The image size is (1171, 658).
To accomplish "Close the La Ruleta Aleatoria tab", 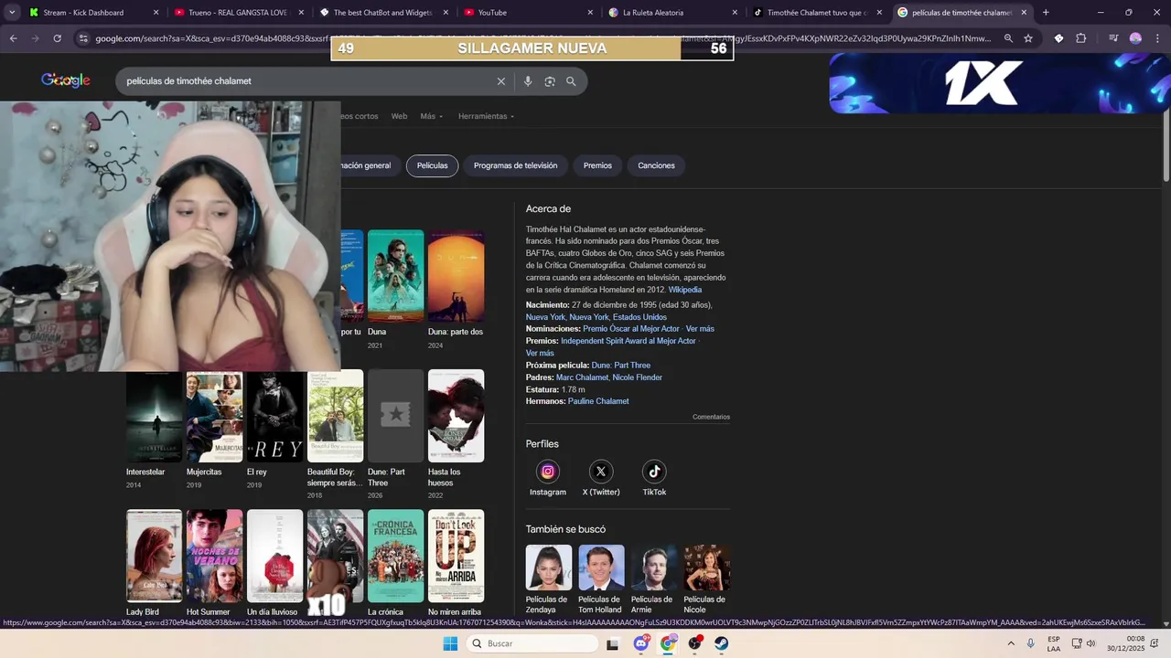I will tap(735, 13).
